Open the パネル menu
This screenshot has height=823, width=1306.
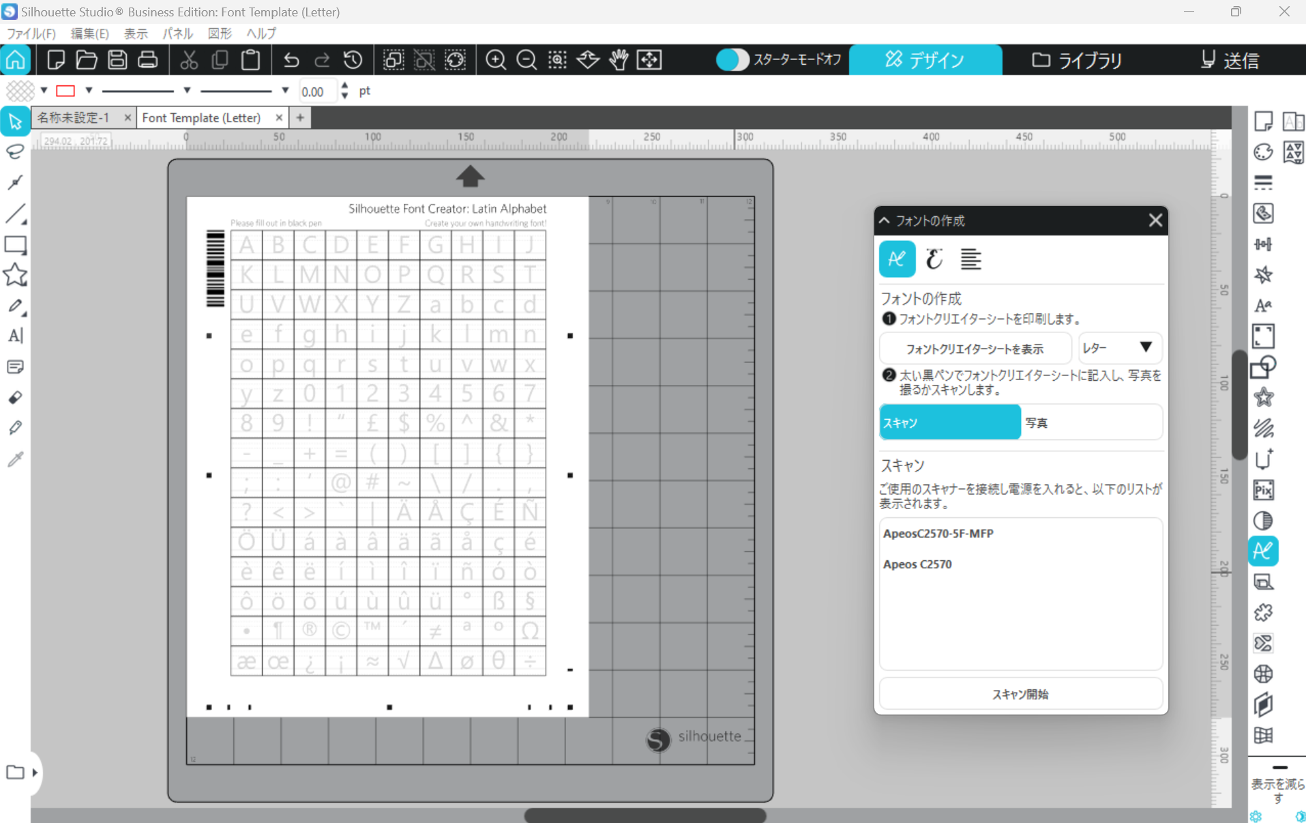177,33
